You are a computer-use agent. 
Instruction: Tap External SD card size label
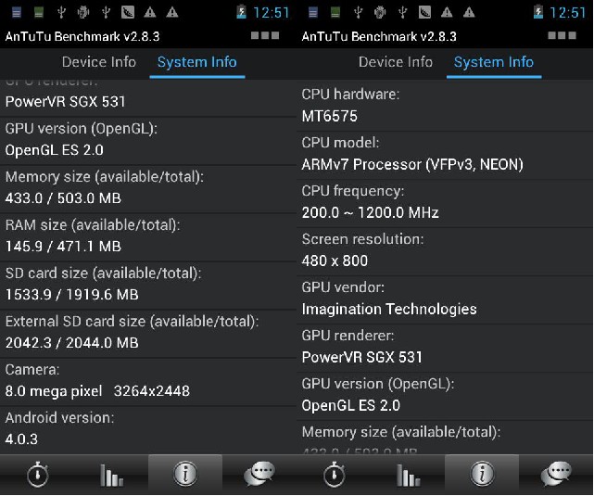[x=132, y=322]
